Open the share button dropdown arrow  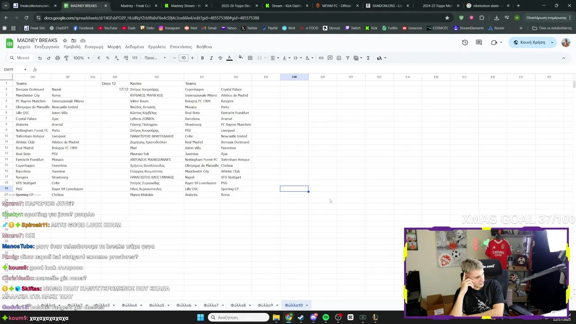click(552, 42)
